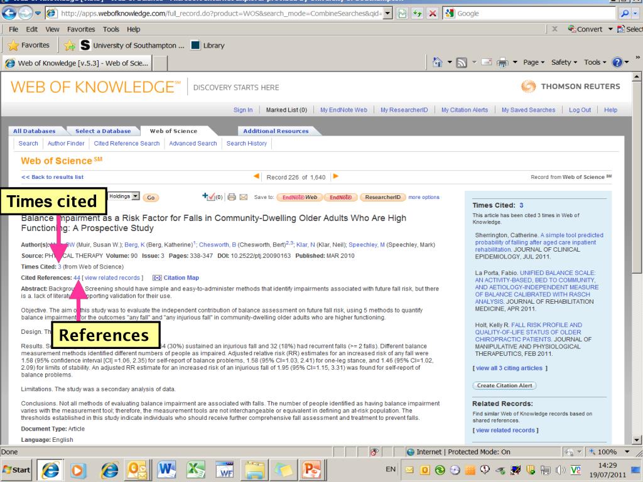This screenshot has width=643, height=482.
Task: Click the volume speaker icon in system tray
Action: click(x=560, y=469)
